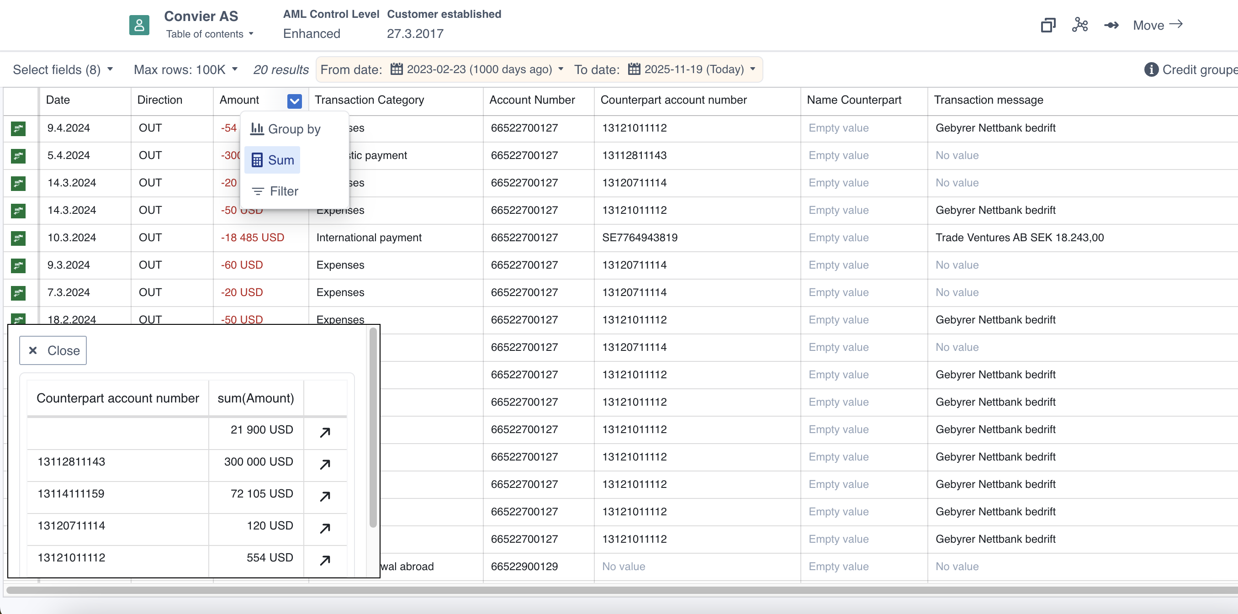Open transaction icon for 9.4.2024 row
This screenshot has width=1238, height=614.
click(18, 128)
